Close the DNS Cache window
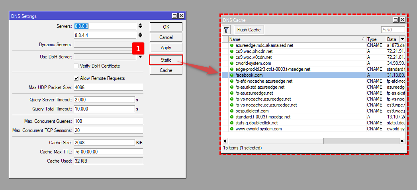The image size is (417, 190). [402, 19]
